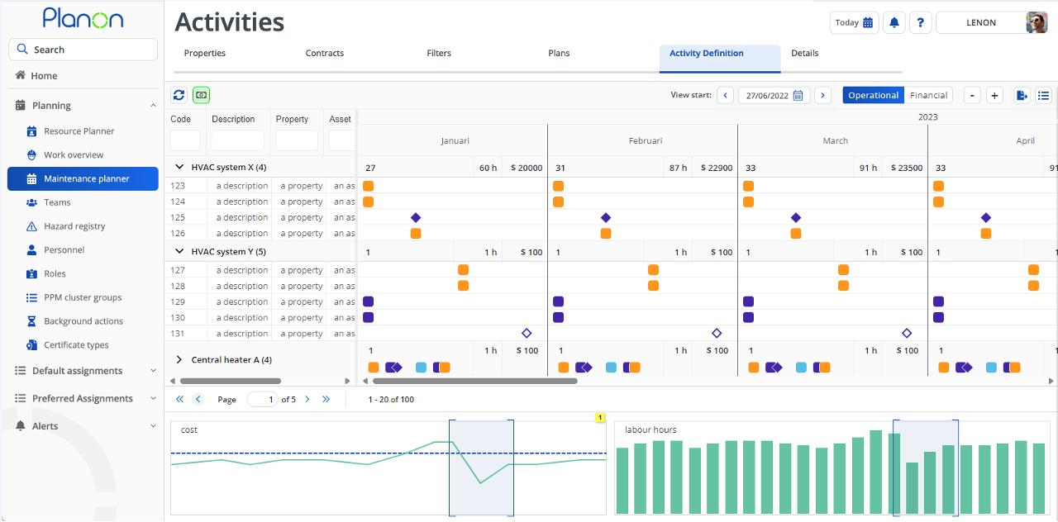1058x522 pixels.
Task: Open the Filters tab
Action: 439,53
